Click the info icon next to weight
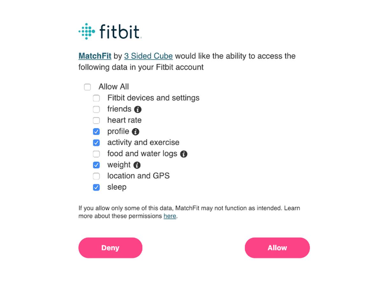Screen dimensions: 382x287 coord(137,165)
